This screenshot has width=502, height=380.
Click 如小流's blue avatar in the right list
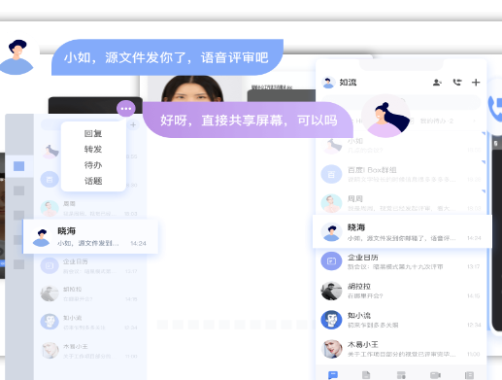click(331, 320)
